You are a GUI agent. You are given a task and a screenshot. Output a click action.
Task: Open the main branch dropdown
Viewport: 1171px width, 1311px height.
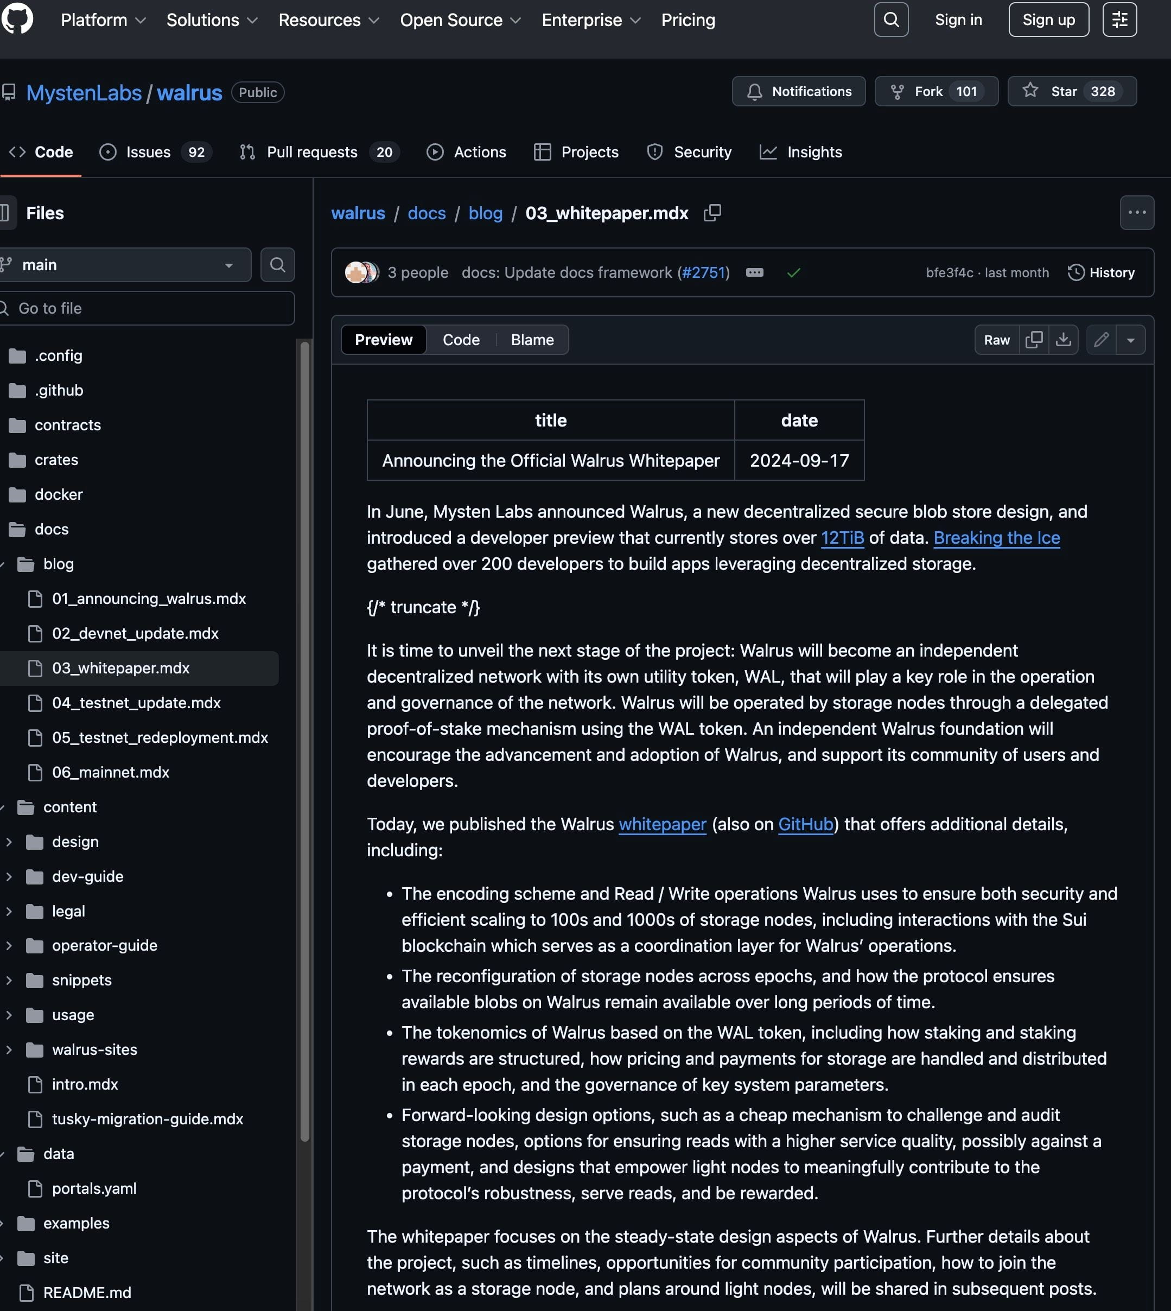[125, 265]
